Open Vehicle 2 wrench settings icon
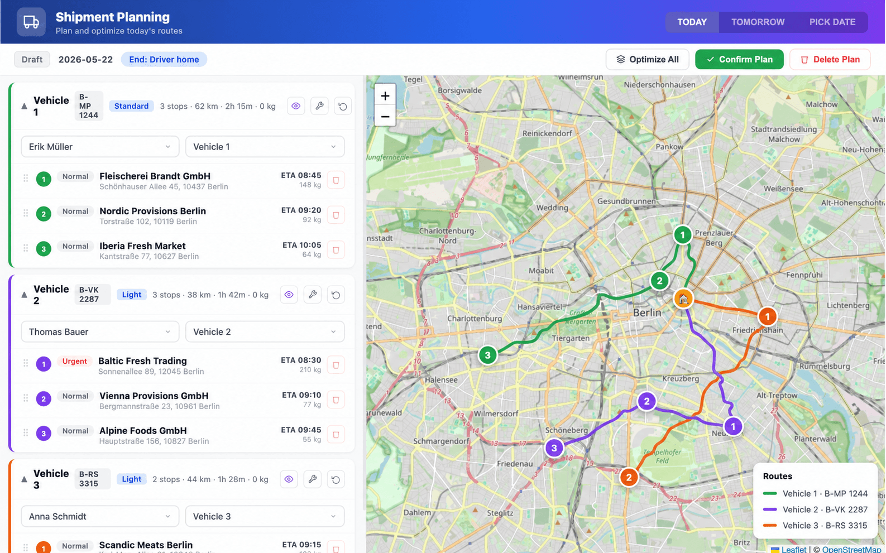Viewport: 886px width, 553px height. coord(312,295)
